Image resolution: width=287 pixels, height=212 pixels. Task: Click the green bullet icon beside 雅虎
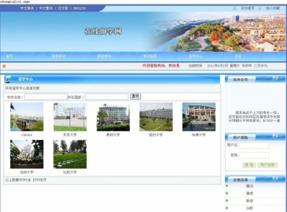pos(227,193)
